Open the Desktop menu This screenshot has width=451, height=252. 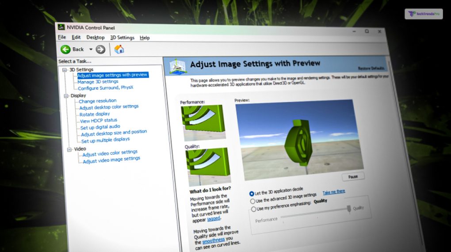click(96, 38)
